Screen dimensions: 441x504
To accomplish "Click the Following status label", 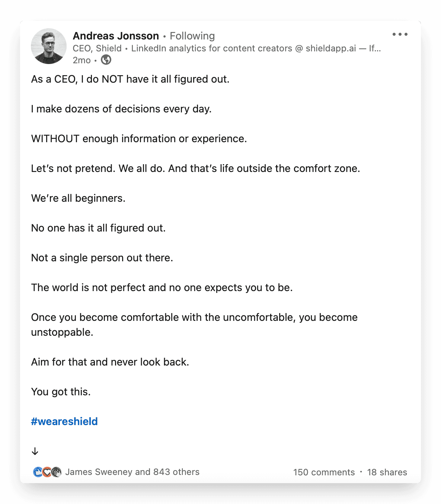I will pyautogui.click(x=192, y=36).
